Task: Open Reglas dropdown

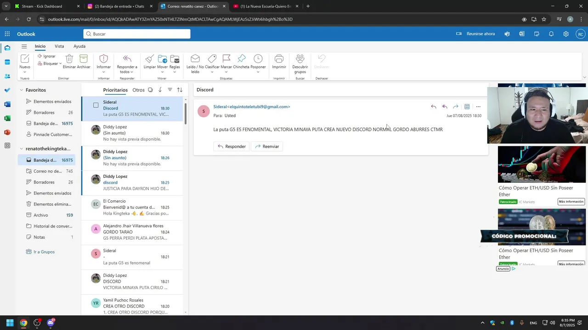Action: 175,72
